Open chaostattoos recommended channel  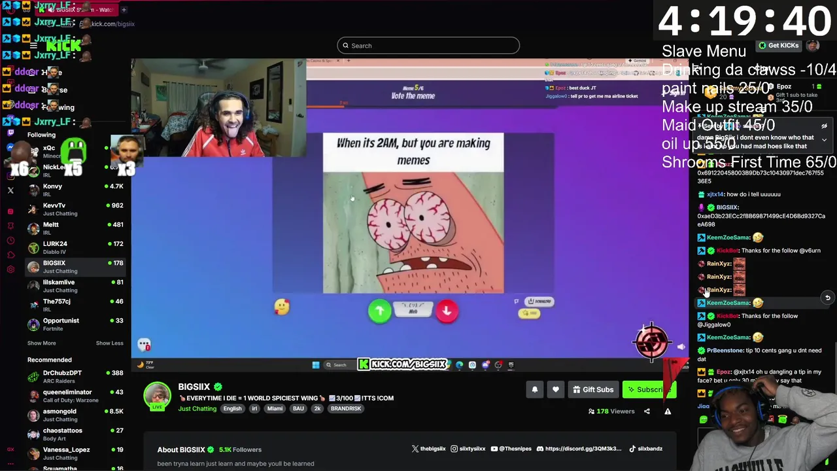tap(75, 434)
